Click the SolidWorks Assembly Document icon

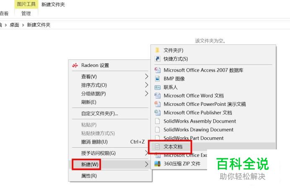tap(158, 121)
